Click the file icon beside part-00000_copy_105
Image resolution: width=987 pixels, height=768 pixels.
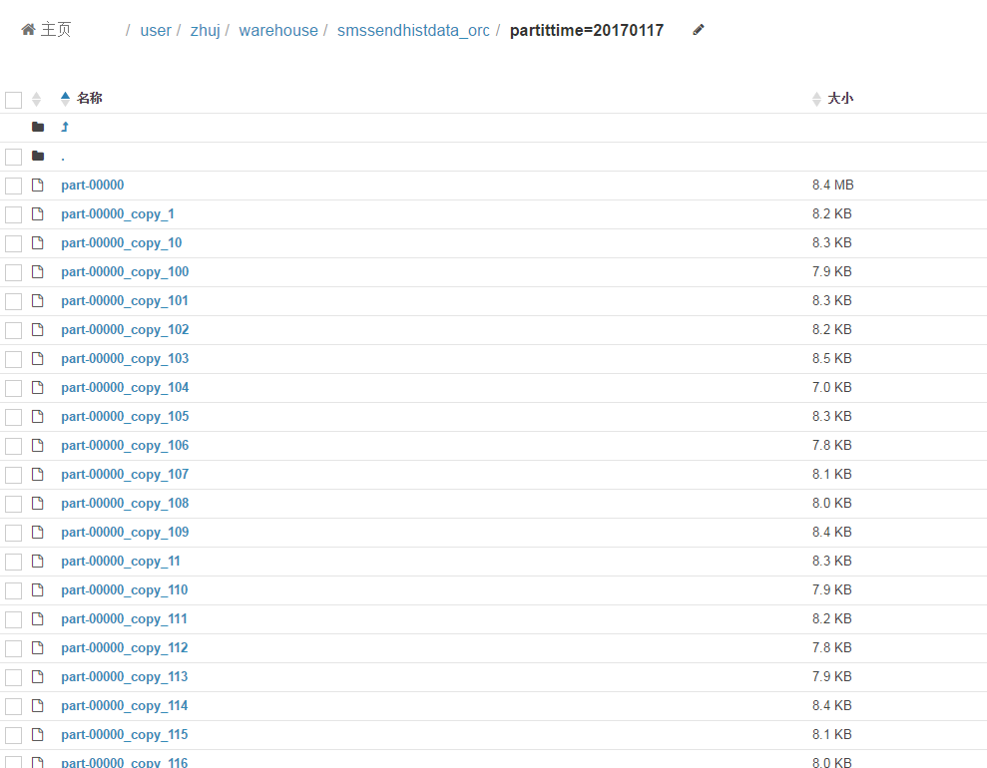tap(38, 416)
